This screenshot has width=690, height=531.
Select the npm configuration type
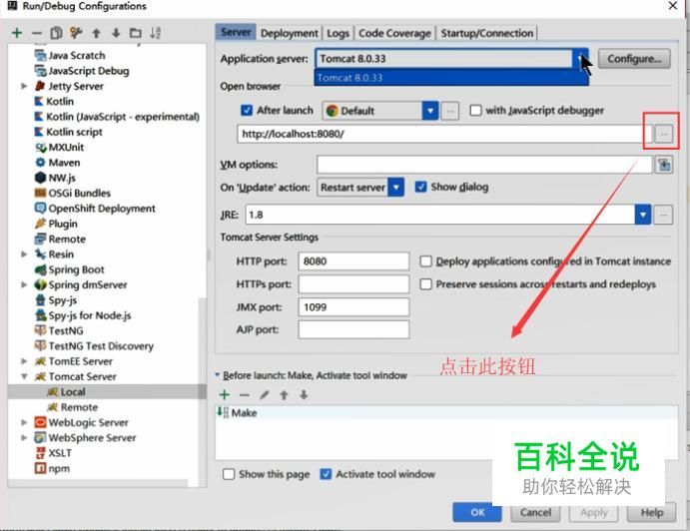coord(52,468)
